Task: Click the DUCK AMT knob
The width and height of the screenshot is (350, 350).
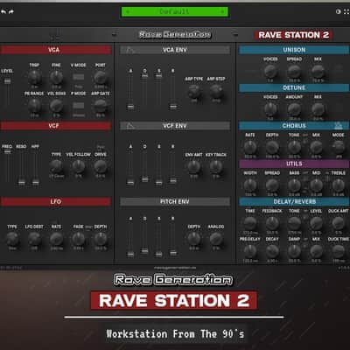Action: [x=339, y=223]
